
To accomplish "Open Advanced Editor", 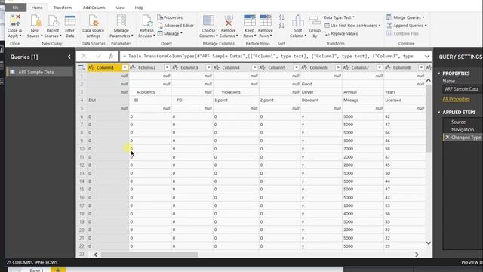I will coord(175,26).
